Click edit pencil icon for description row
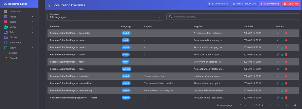The width and height of the screenshot is (302, 109). [278, 33]
